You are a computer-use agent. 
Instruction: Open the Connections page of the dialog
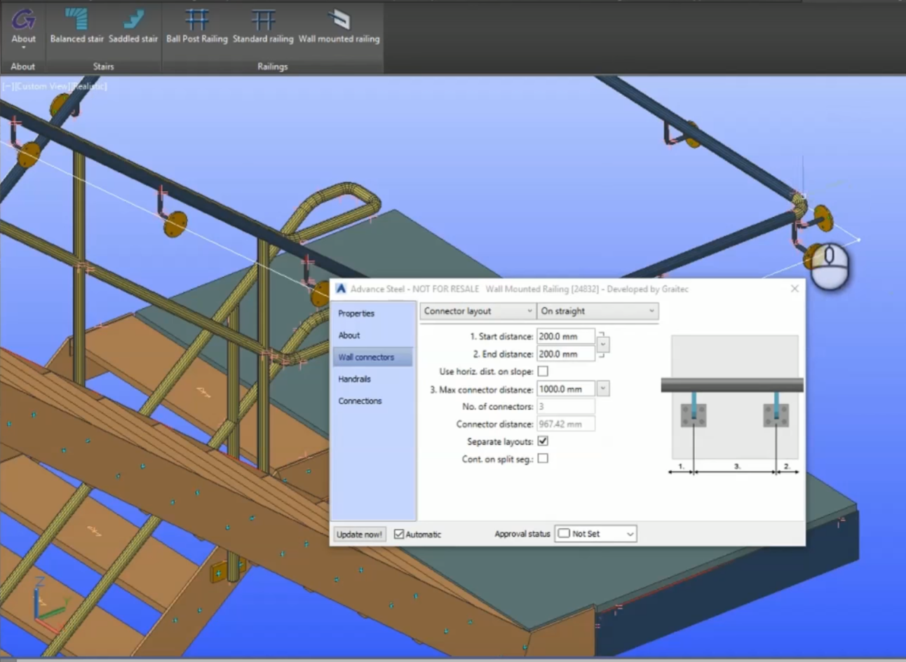pyautogui.click(x=360, y=401)
